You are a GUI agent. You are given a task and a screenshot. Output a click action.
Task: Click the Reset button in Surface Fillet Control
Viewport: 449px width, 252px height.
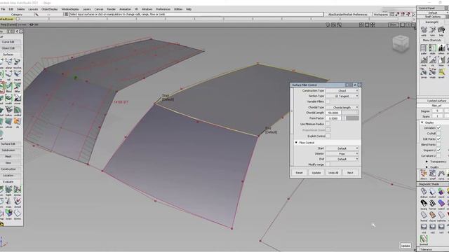click(299, 173)
